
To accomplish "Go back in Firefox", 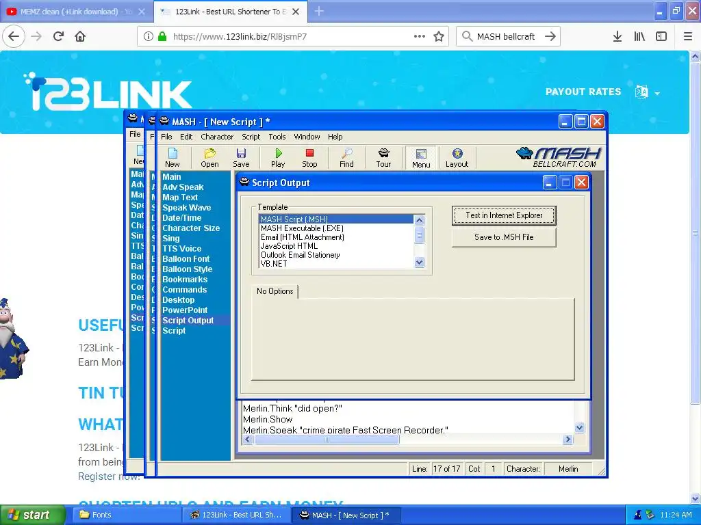I will pyautogui.click(x=14, y=36).
